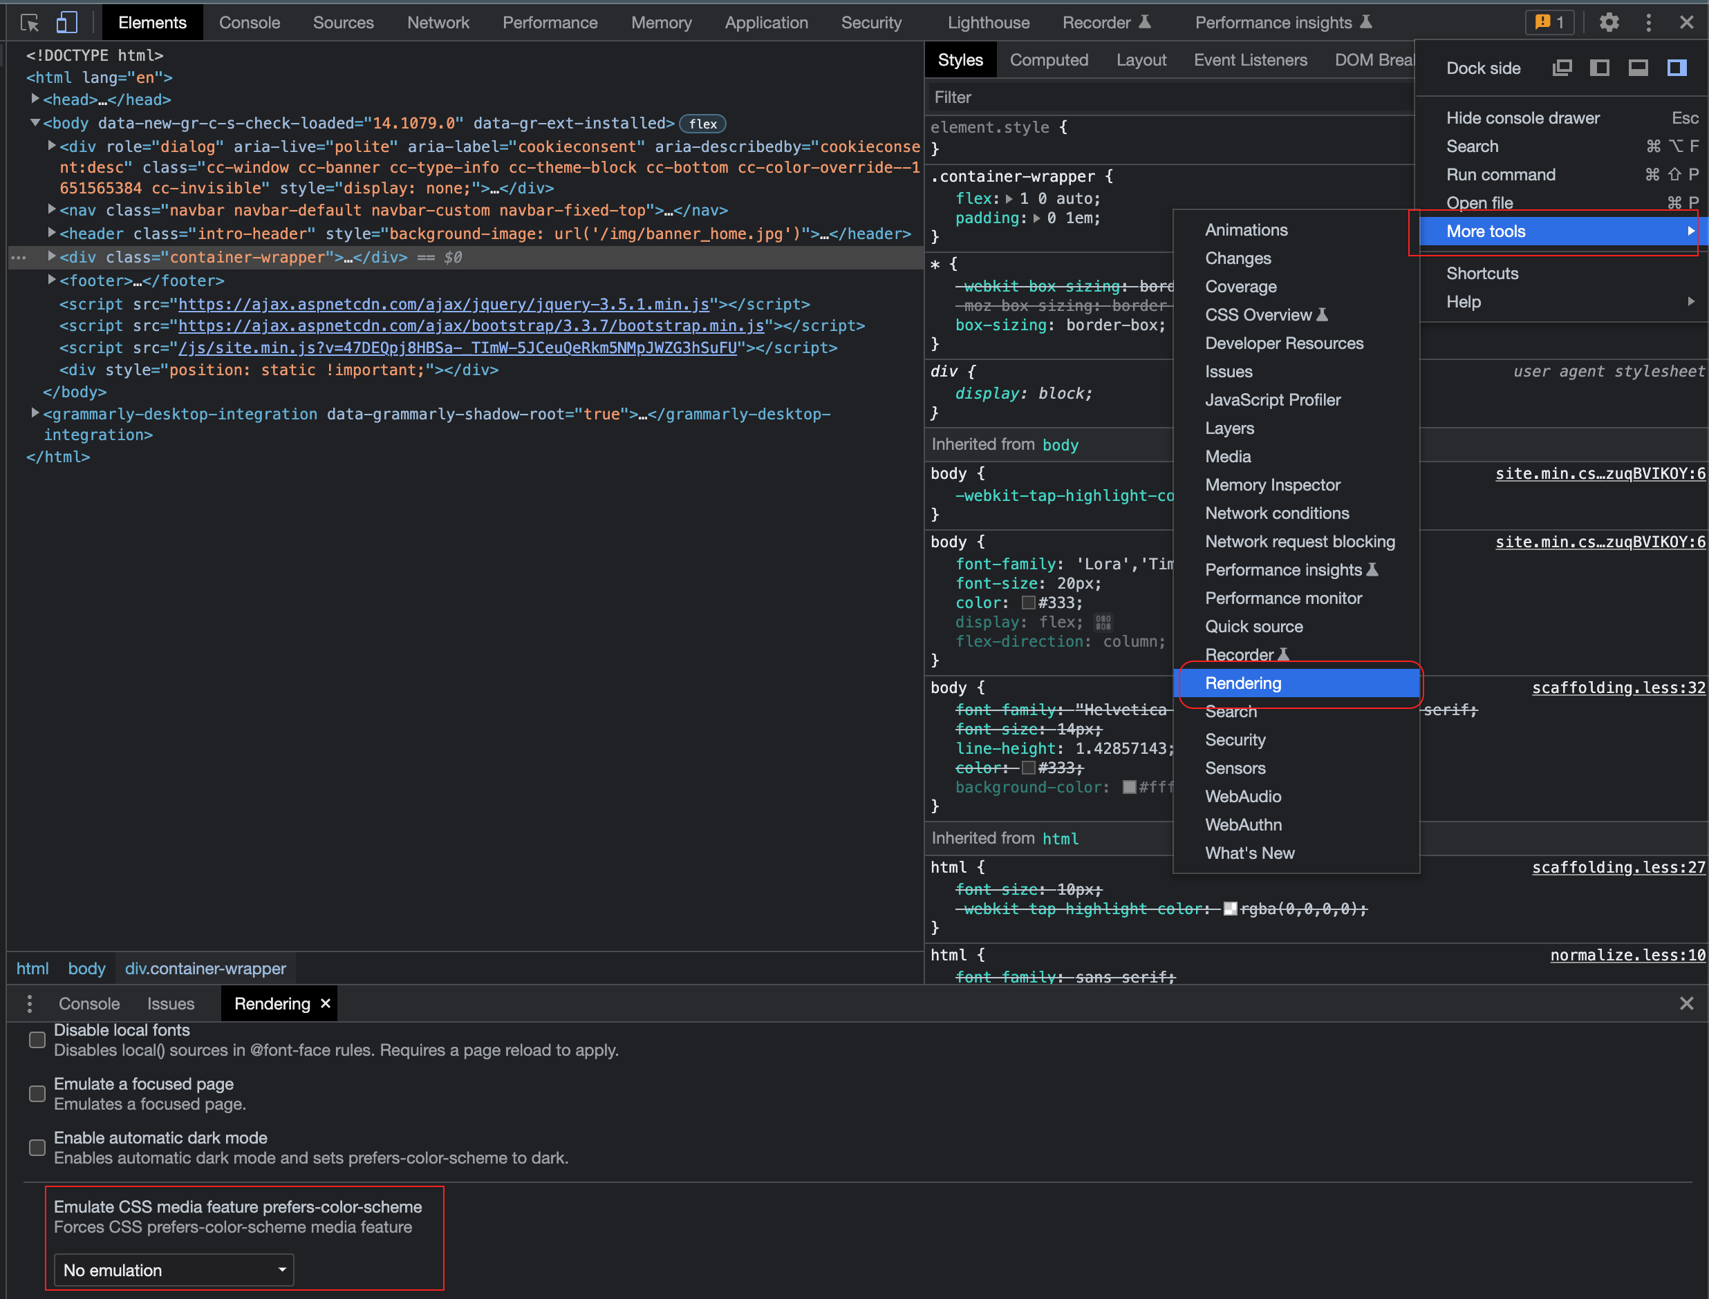Open the issues warning badge

pos(1549,22)
